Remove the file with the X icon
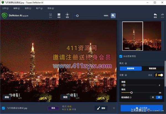166x114 pixels. [114, 108]
